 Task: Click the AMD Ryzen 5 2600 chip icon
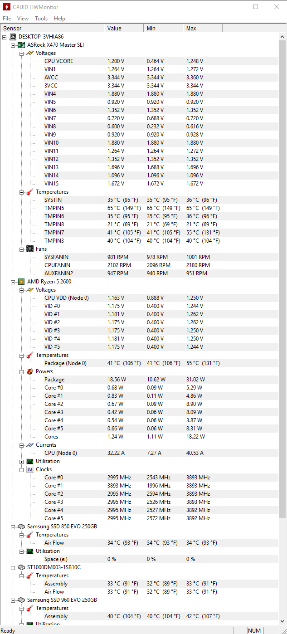pos(21,282)
